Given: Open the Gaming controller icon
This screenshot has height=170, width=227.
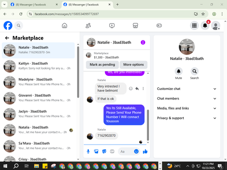Looking at the screenshot, I should [159, 25].
